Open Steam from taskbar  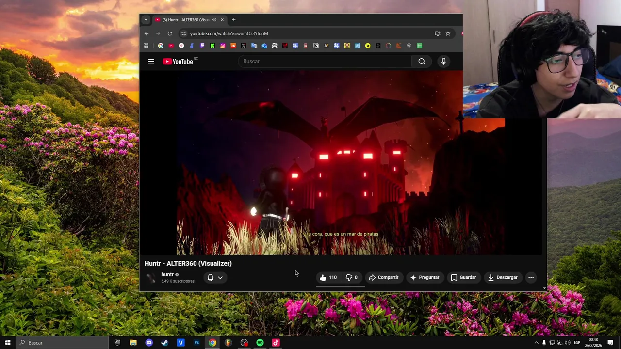pos(165,343)
